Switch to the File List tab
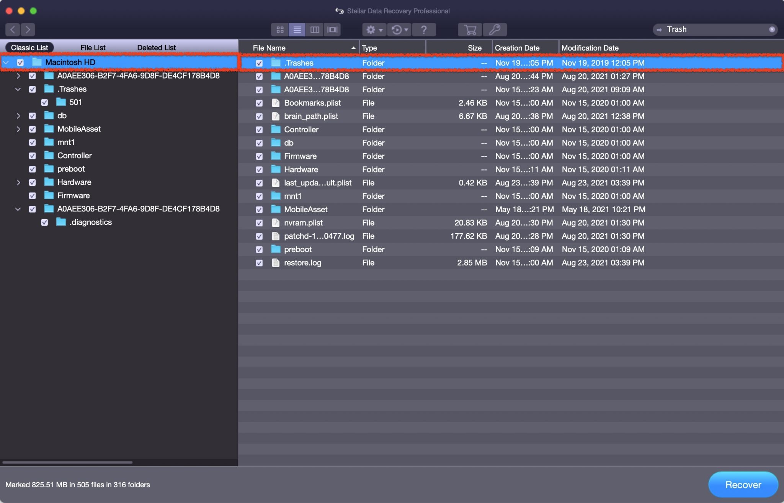The width and height of the screenshot is (784, 503). coord(93,48)
